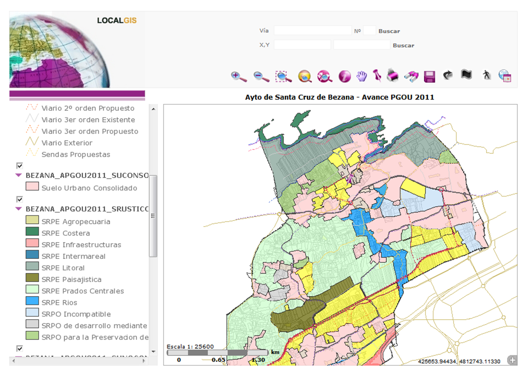Click the SRPE Rios blue swatch
526x376 pixels.
[x=32, y=300]
